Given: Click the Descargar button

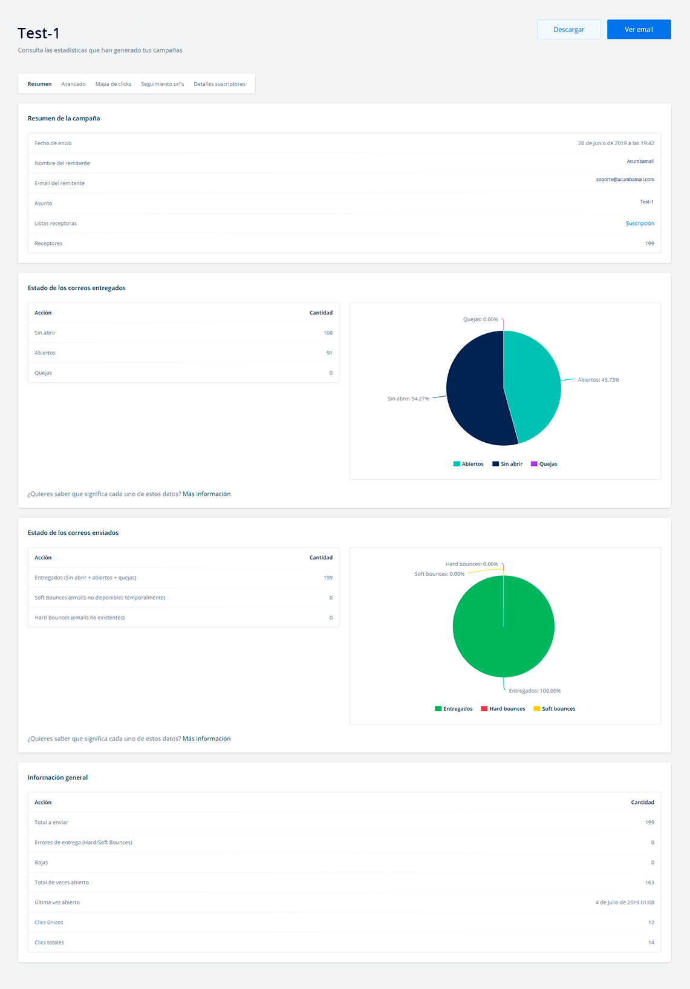Looking at the screenshot, I should 568,30.
